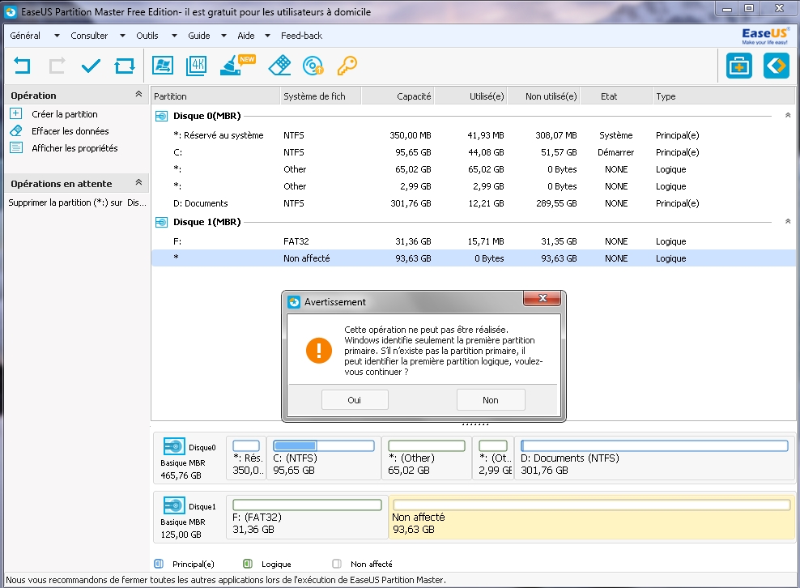Image resolution: width=800 pixels, height=588 pixels.
Task: Click the Afficher les propriétés list icon
Action: (x=16, y=147)
